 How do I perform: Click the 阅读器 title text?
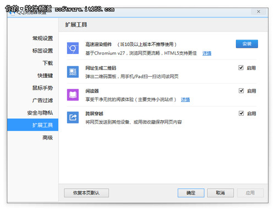[92, 91]
